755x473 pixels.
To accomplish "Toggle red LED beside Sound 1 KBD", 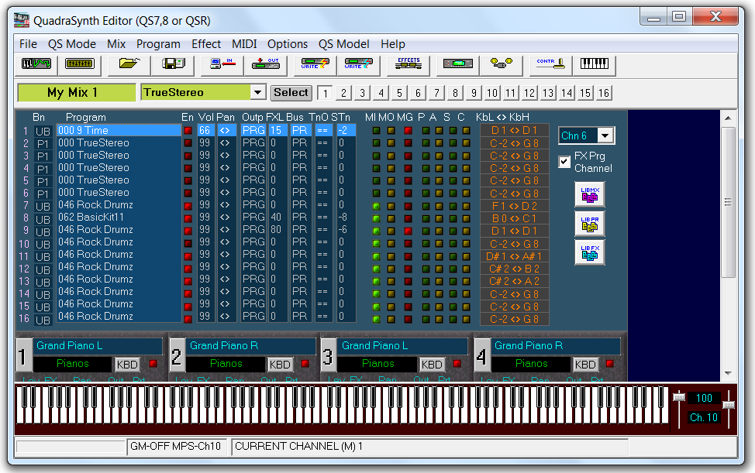I will coord(152,364).
